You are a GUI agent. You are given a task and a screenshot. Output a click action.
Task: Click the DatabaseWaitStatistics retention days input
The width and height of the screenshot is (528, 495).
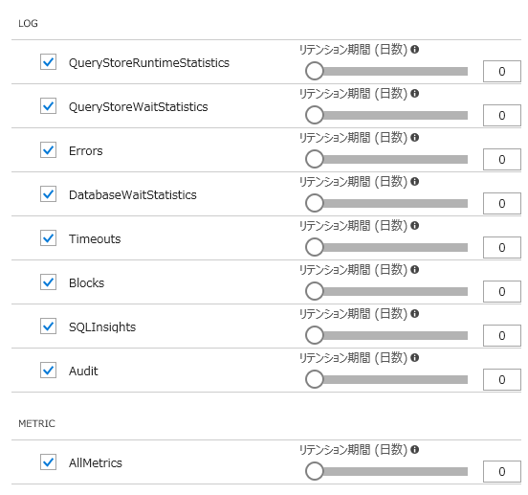point(502,204)
